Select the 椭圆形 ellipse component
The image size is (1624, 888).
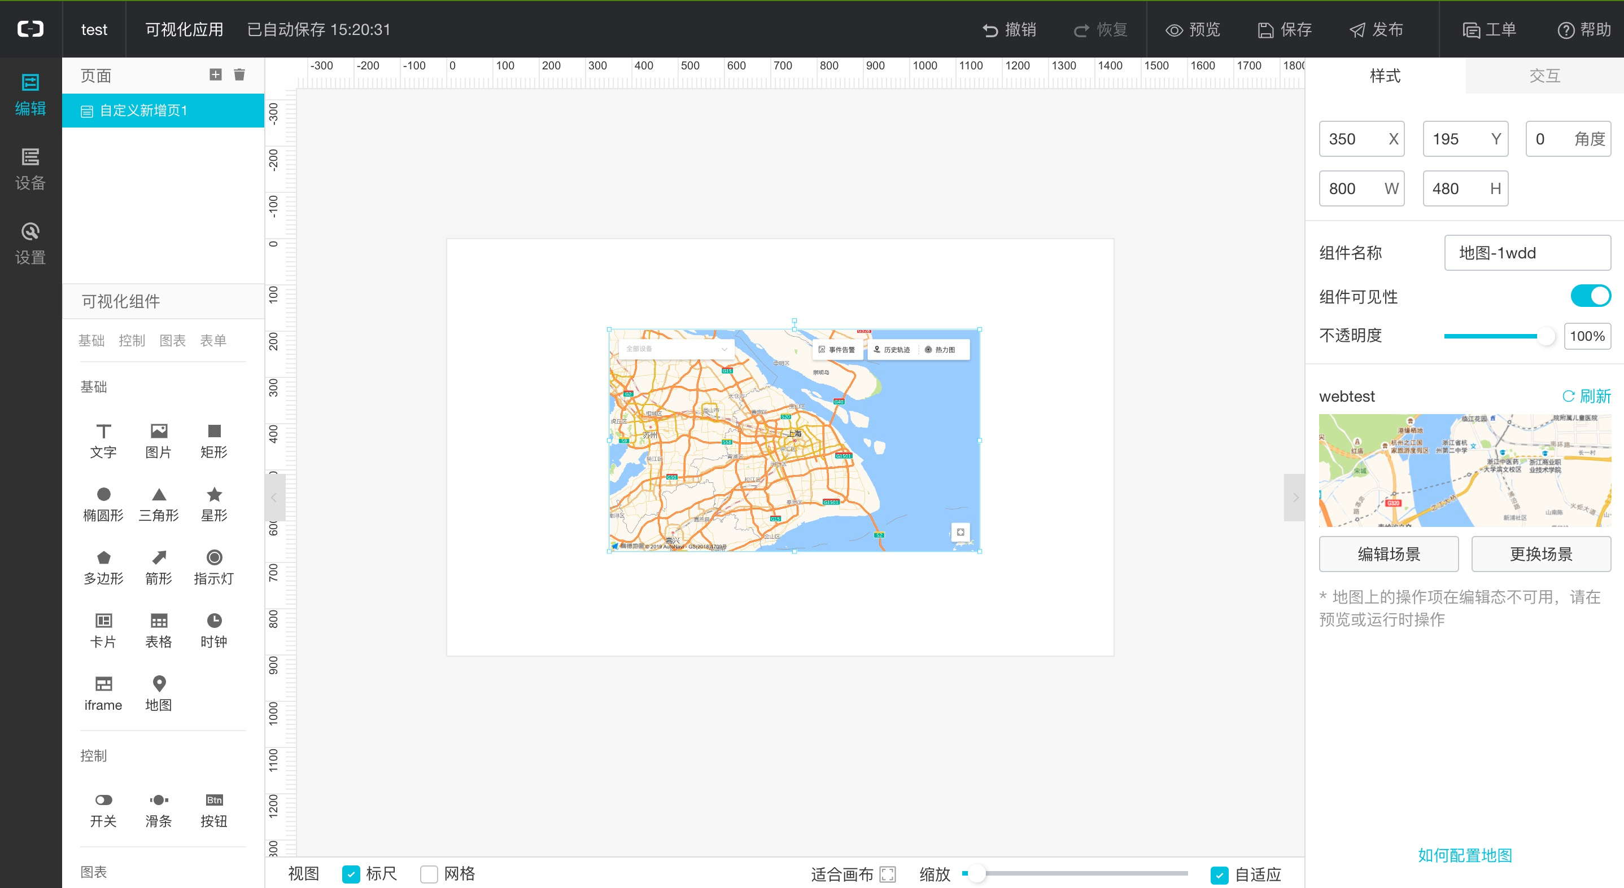pos(103,504)
